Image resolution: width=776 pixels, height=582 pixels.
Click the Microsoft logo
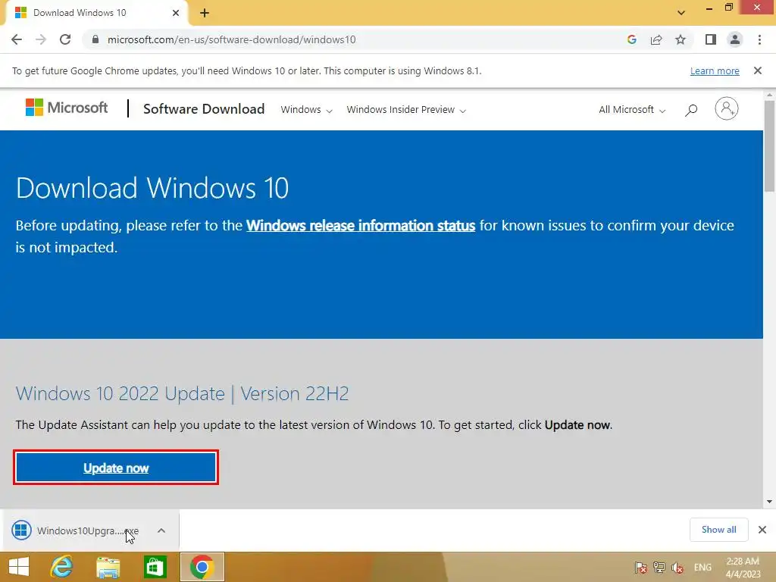pyautogui.click(x=67, y=108)
